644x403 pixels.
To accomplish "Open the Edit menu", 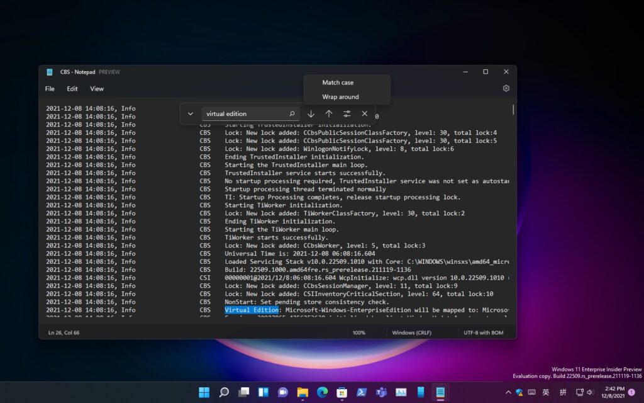I will click(x=72, y=89).
